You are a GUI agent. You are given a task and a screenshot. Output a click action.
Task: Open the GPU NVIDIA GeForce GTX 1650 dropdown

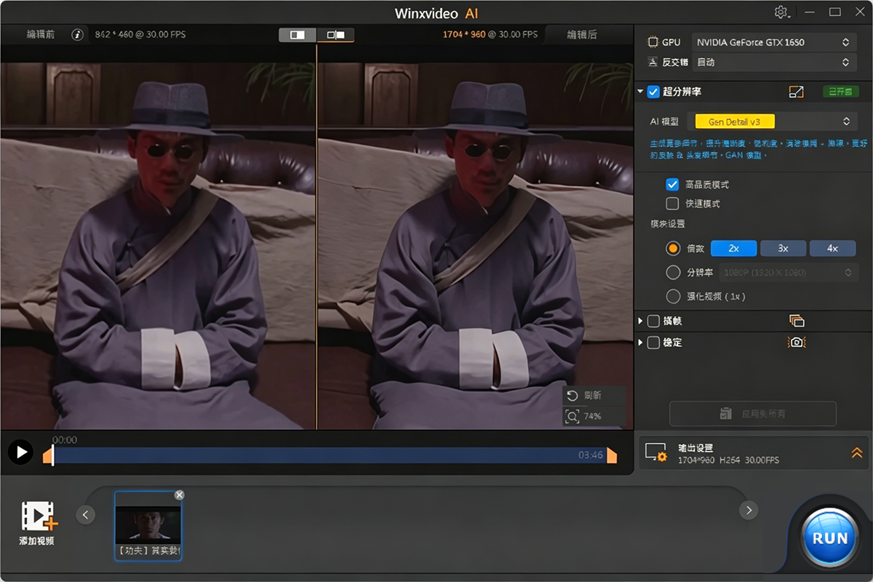tap(773, 42)
